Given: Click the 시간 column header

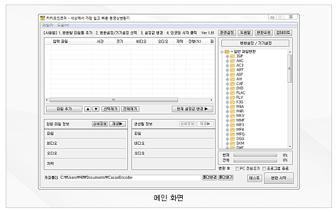Looking at the screenshot, I should pyautogui.click(x=100, y=41).
